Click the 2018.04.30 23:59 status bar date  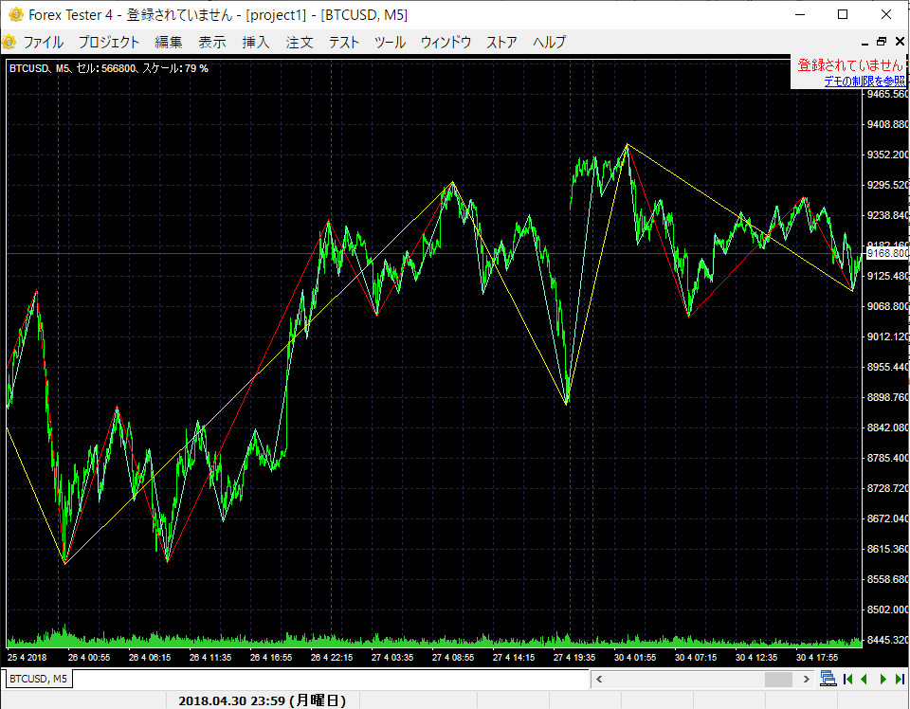point(262,700)
